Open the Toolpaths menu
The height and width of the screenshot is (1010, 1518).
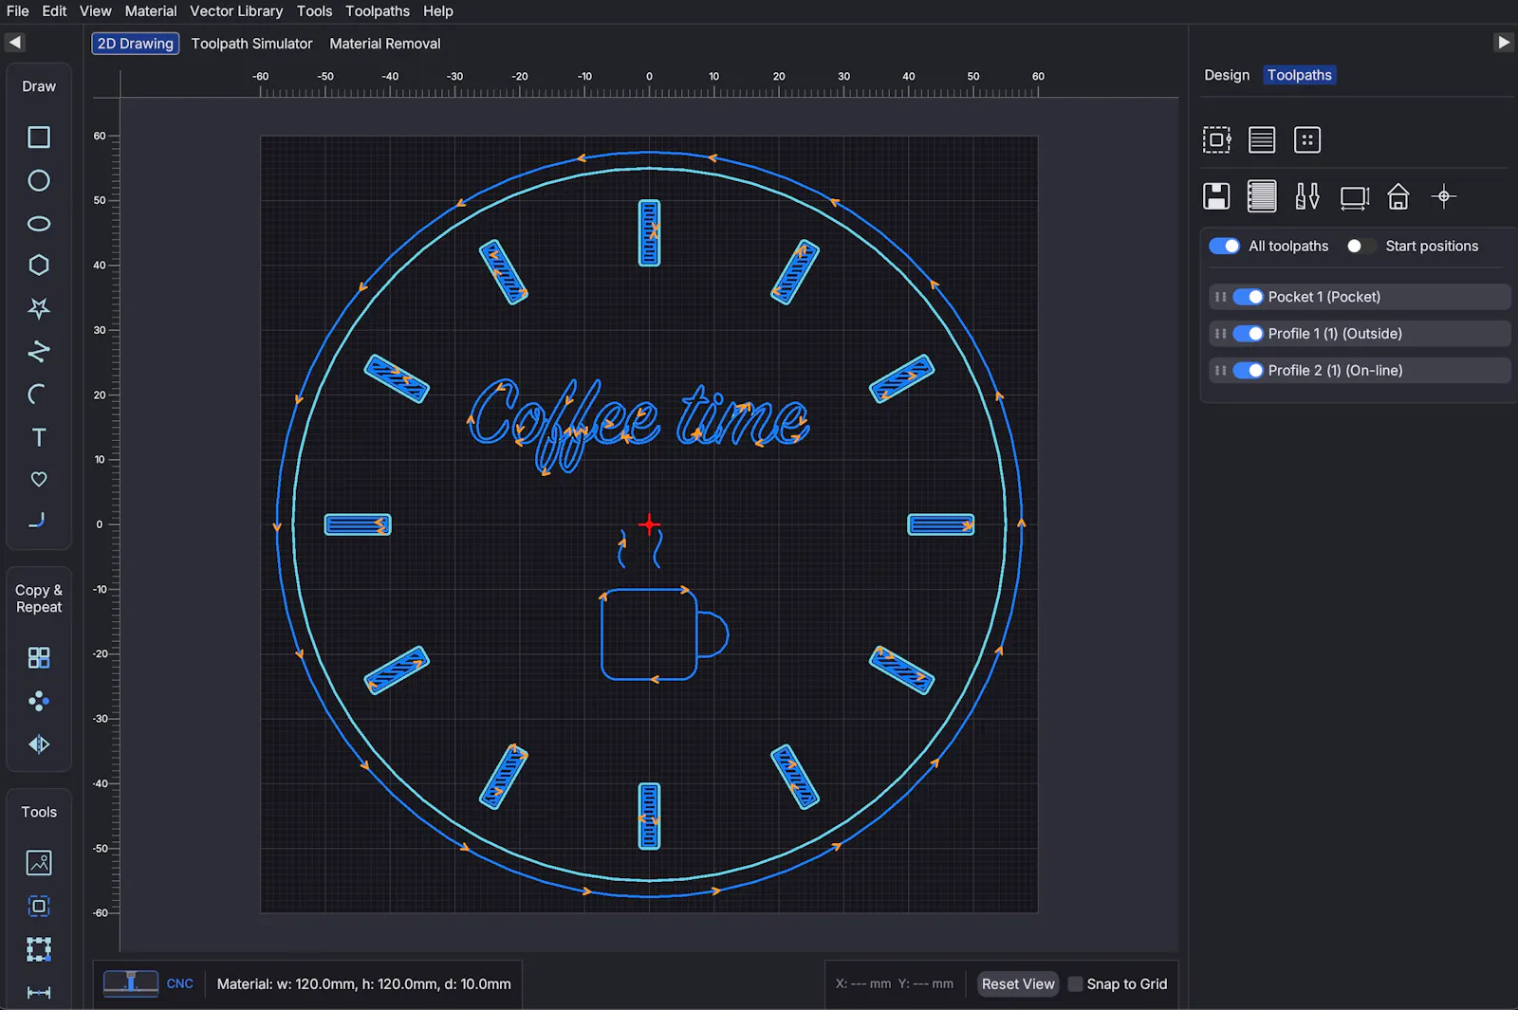[x=378, y=11]
